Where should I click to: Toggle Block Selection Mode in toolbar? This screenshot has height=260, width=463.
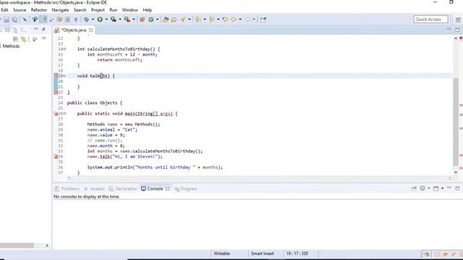pos(67,19)
